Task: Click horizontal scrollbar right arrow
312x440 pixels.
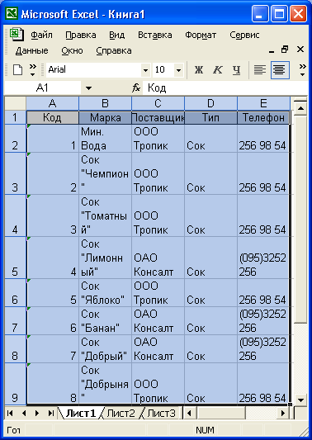Action: (283, 413)
